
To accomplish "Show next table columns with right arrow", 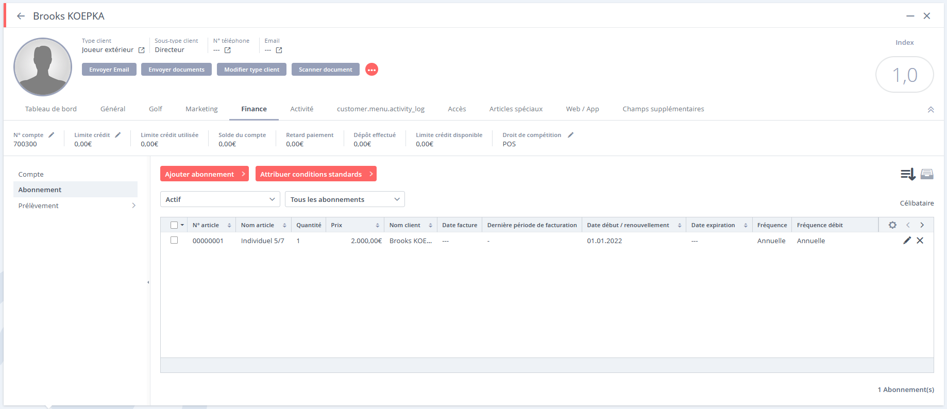I will (x=922, y=225).
